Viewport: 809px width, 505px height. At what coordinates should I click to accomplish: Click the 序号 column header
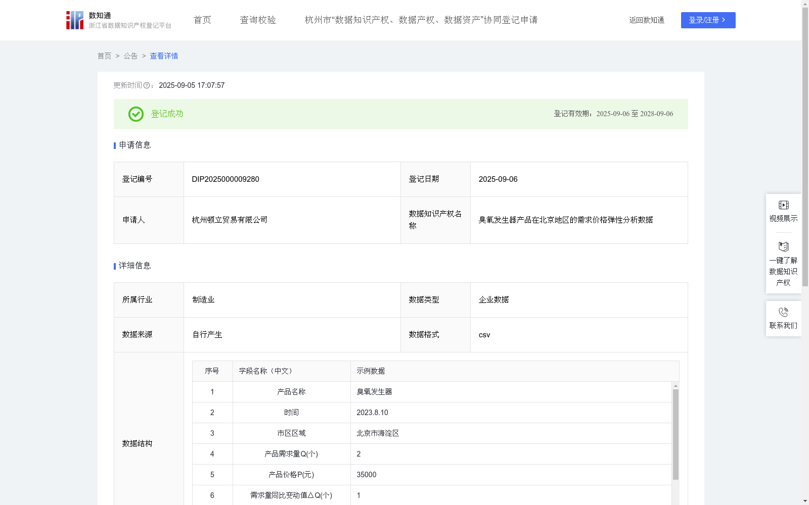[212, 371]
